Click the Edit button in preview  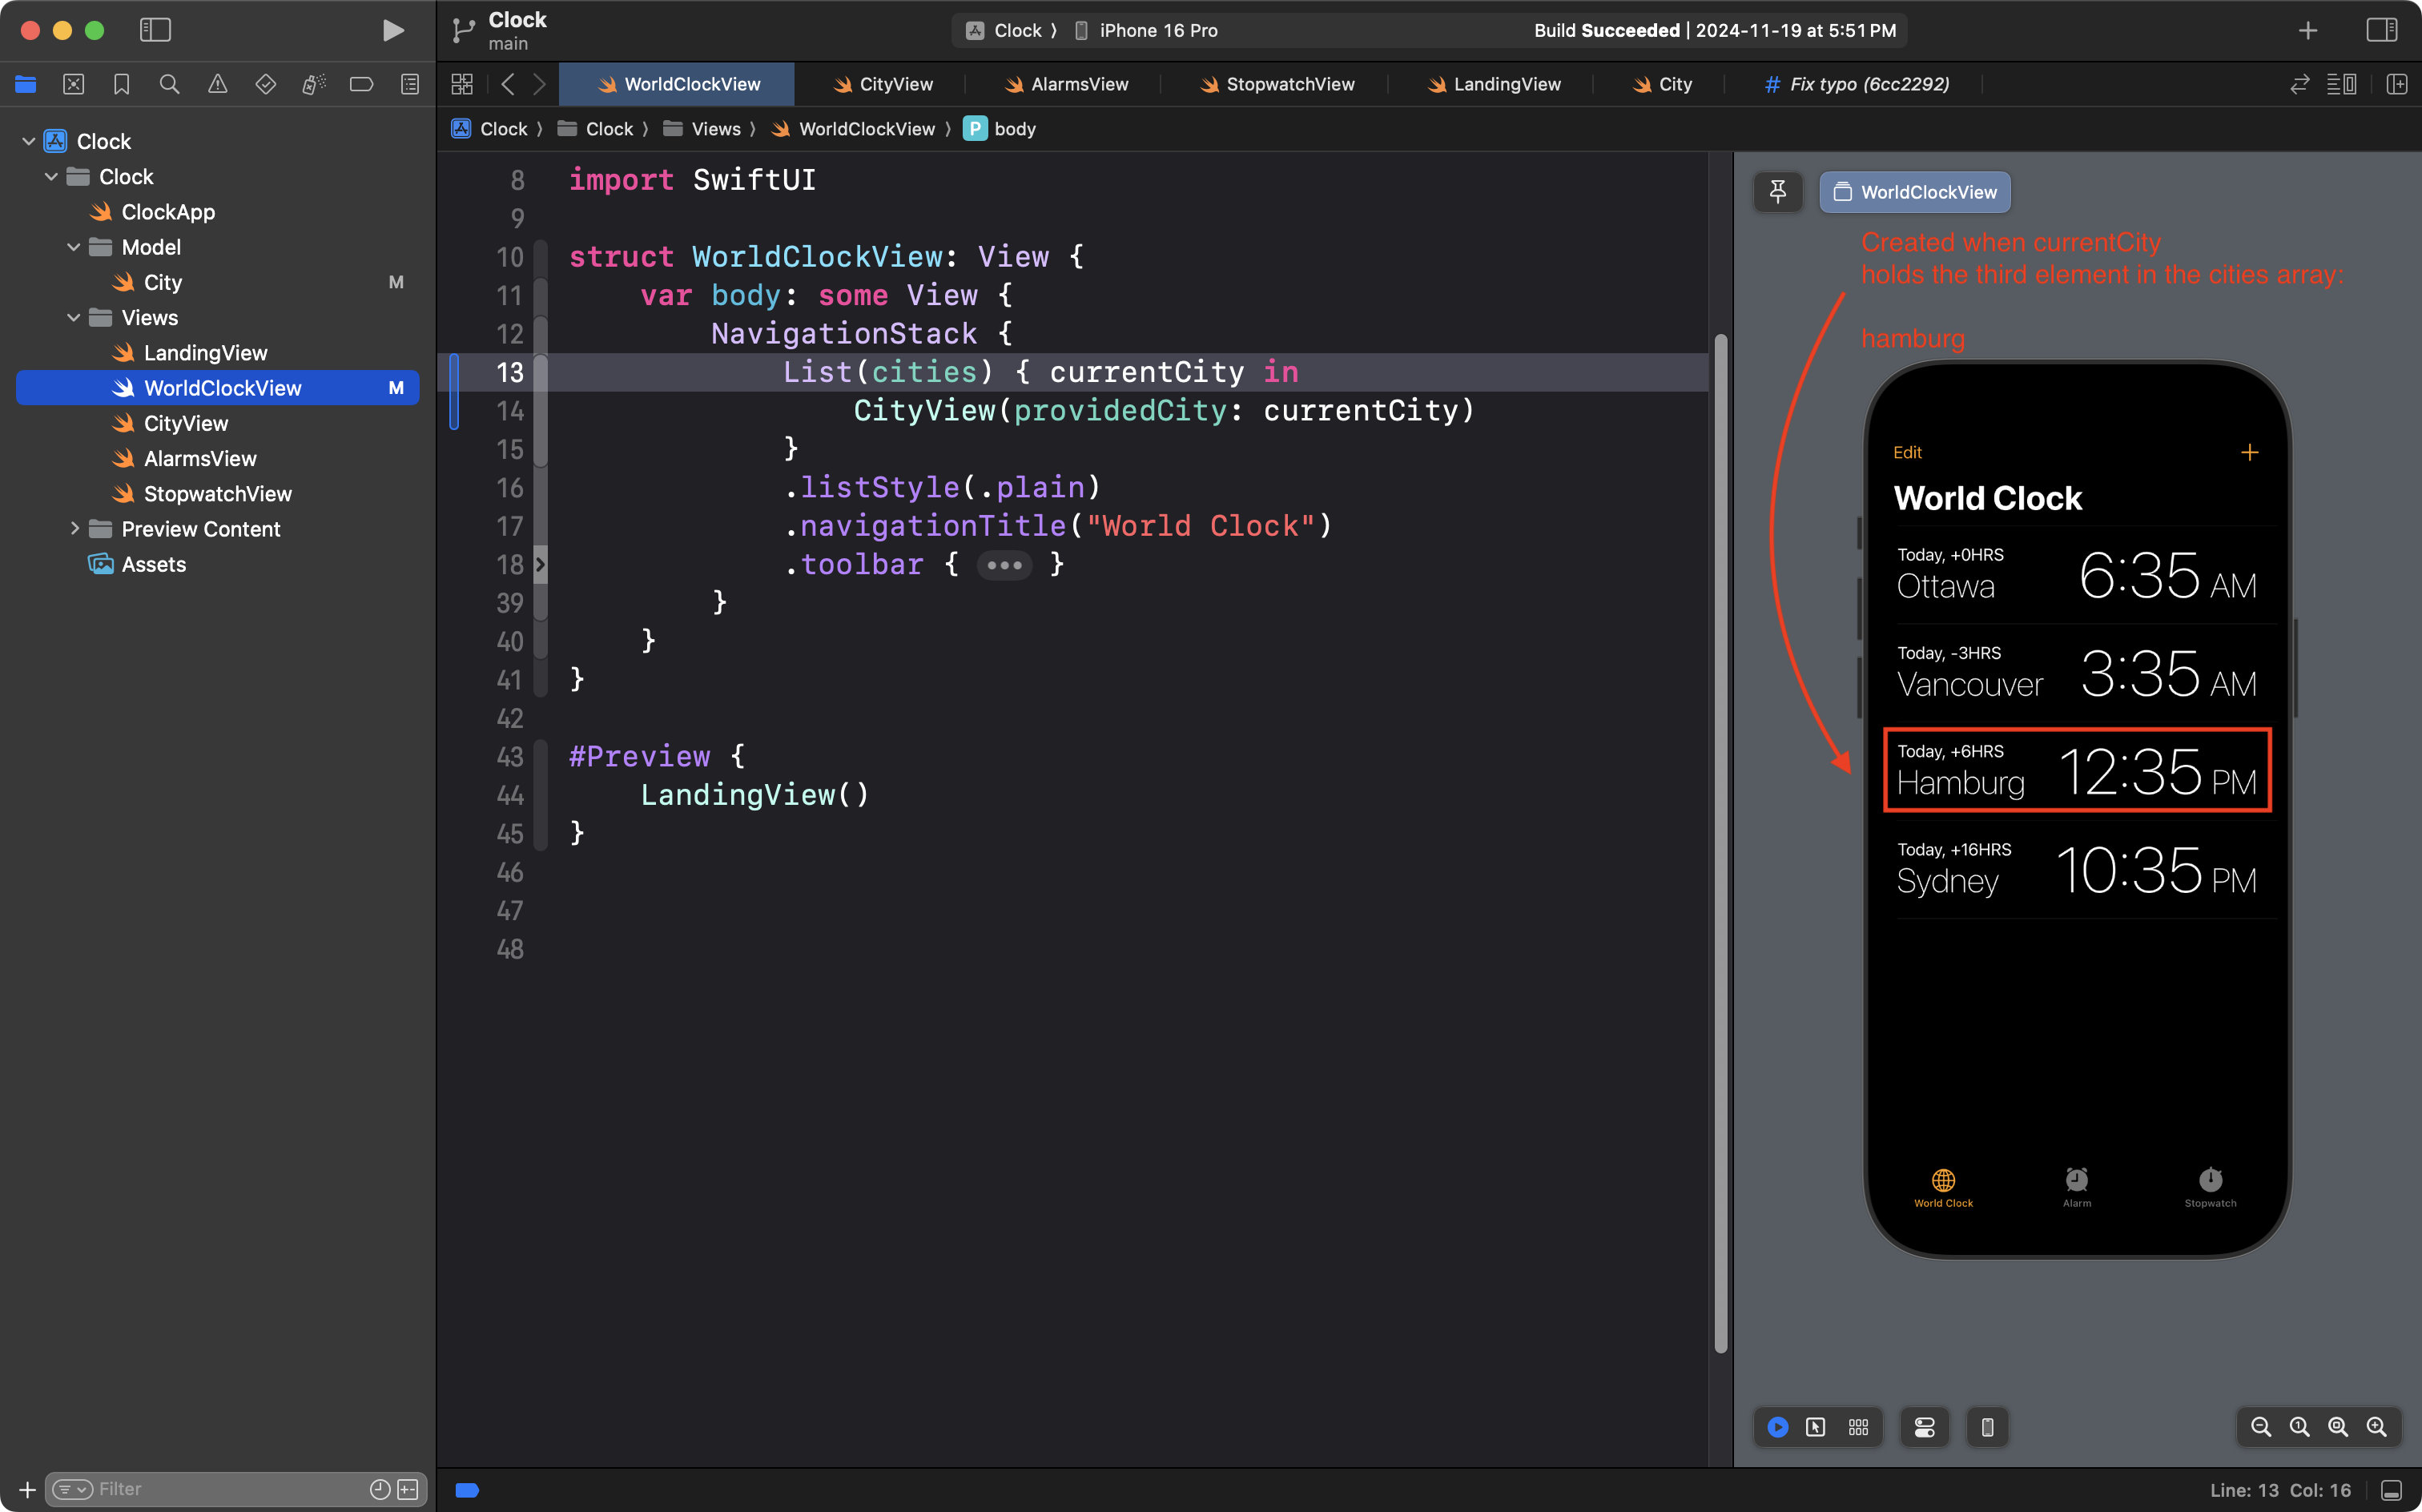[x=1907, y=452]
